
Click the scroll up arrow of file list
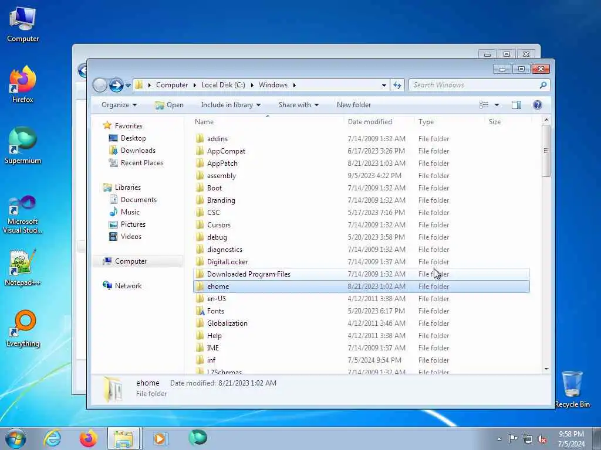tap(546, 120)
